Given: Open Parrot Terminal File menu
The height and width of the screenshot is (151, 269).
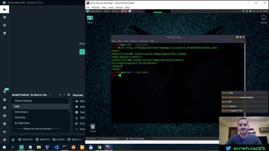Looking at the screenshot, I should pyautogui.click(x=114, y=41).
